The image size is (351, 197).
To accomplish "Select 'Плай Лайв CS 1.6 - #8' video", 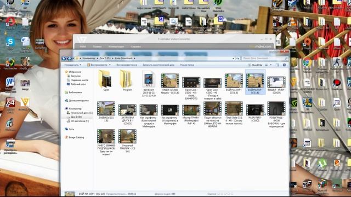I will (x=234, y=113).
